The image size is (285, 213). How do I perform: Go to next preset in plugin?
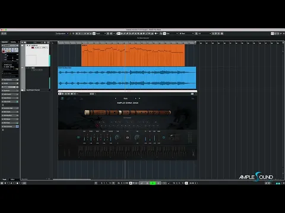pos(135,98)
